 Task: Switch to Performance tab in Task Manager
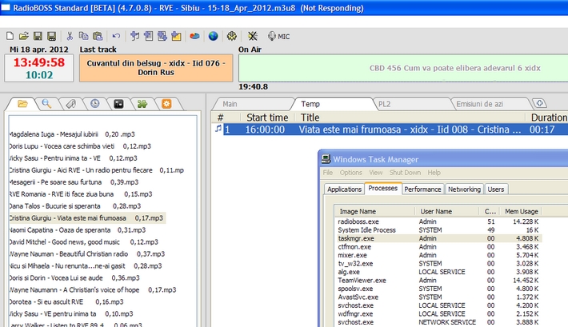pyautogui.click(x=422, y=189)
